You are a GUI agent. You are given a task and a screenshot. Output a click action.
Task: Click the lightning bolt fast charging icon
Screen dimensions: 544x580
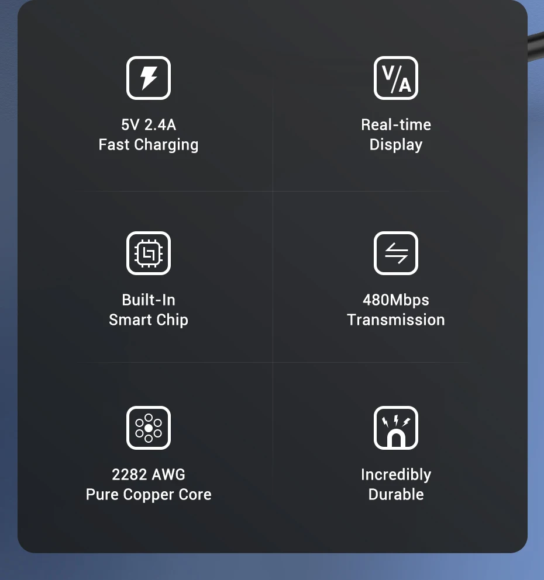point(149,78)
